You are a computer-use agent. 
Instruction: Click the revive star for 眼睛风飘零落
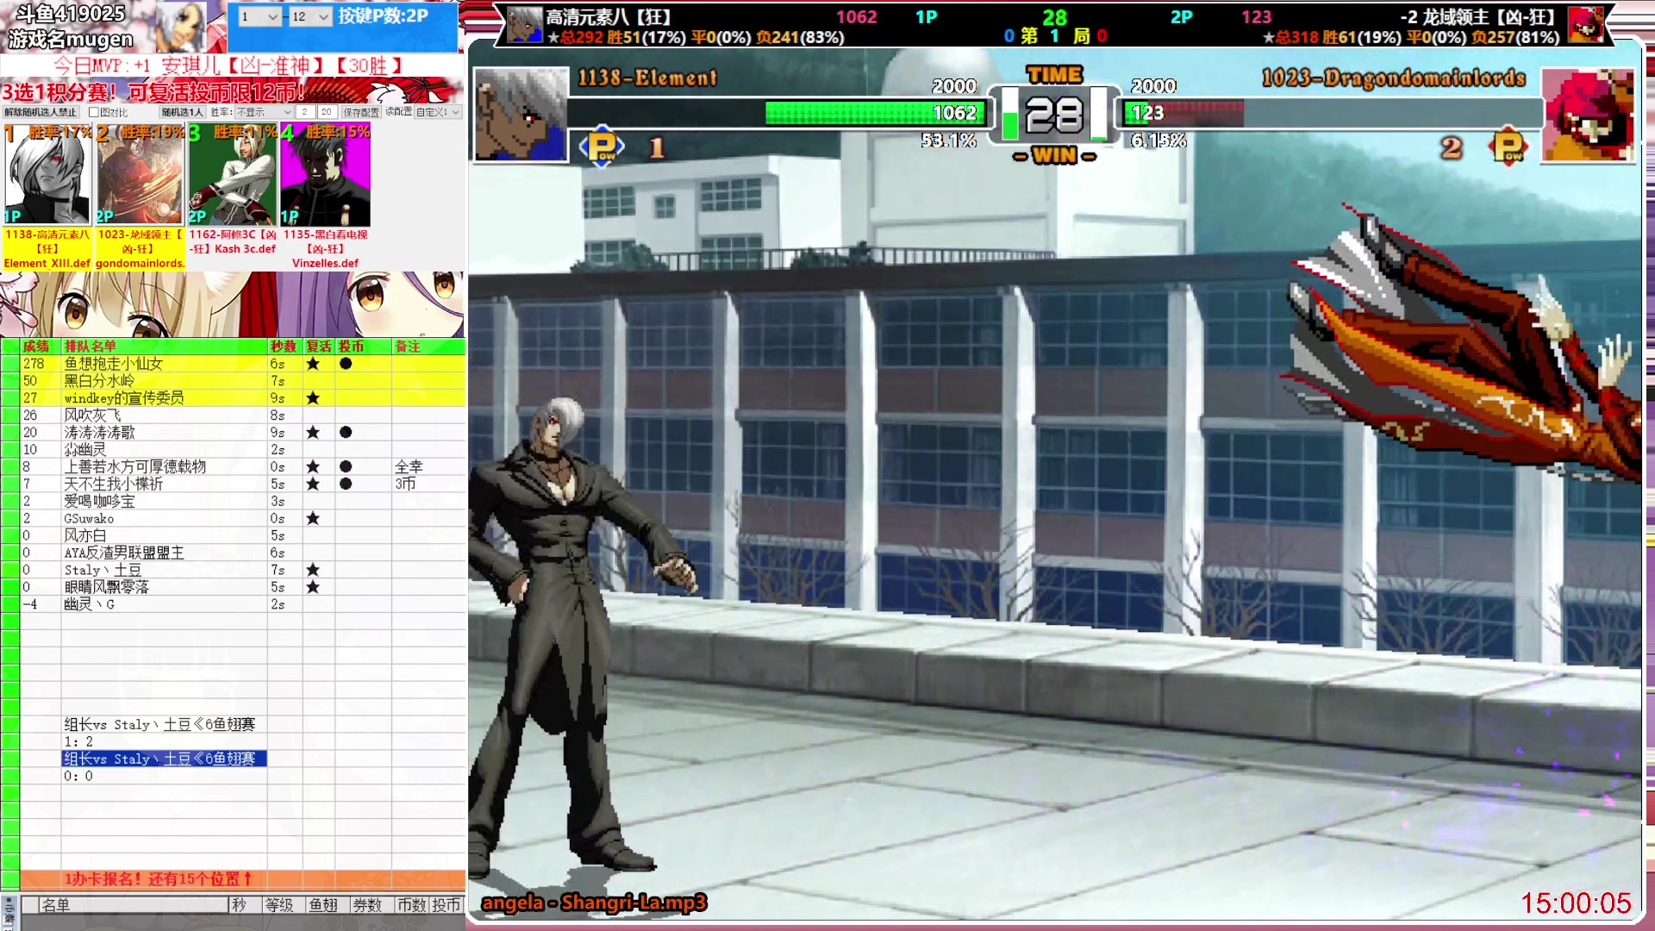pos(313,588)
